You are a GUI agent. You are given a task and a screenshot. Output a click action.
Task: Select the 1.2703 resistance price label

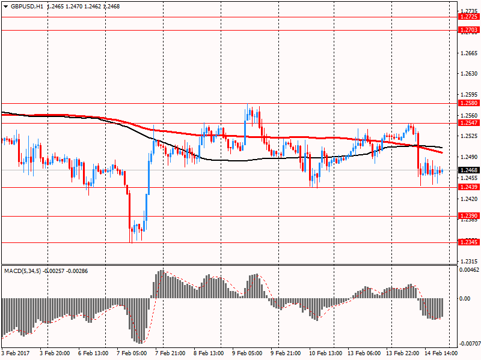coord(468,30)
